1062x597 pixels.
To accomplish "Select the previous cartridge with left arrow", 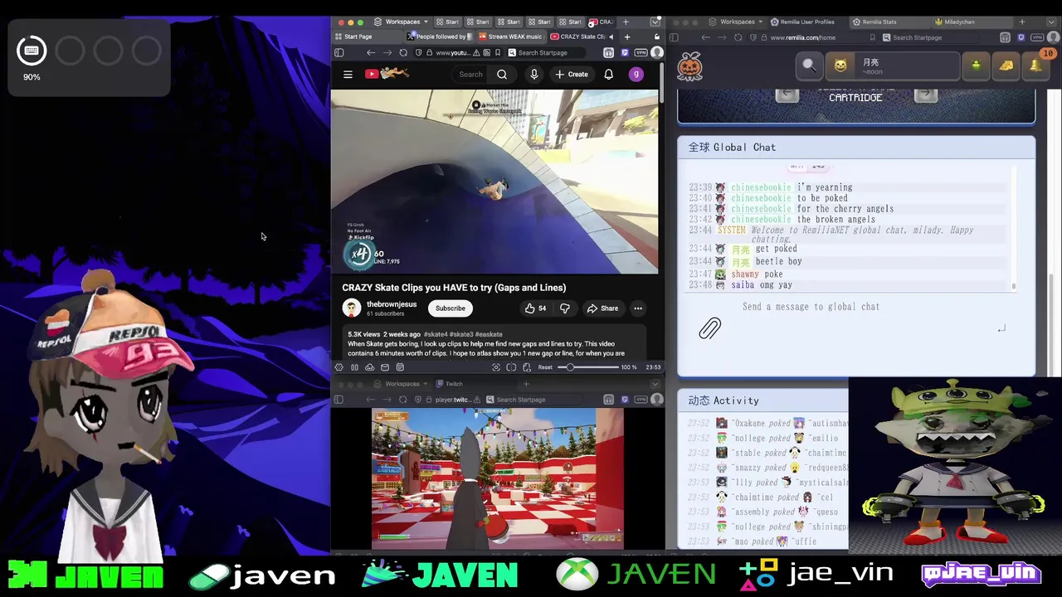I will coord(787,95).
